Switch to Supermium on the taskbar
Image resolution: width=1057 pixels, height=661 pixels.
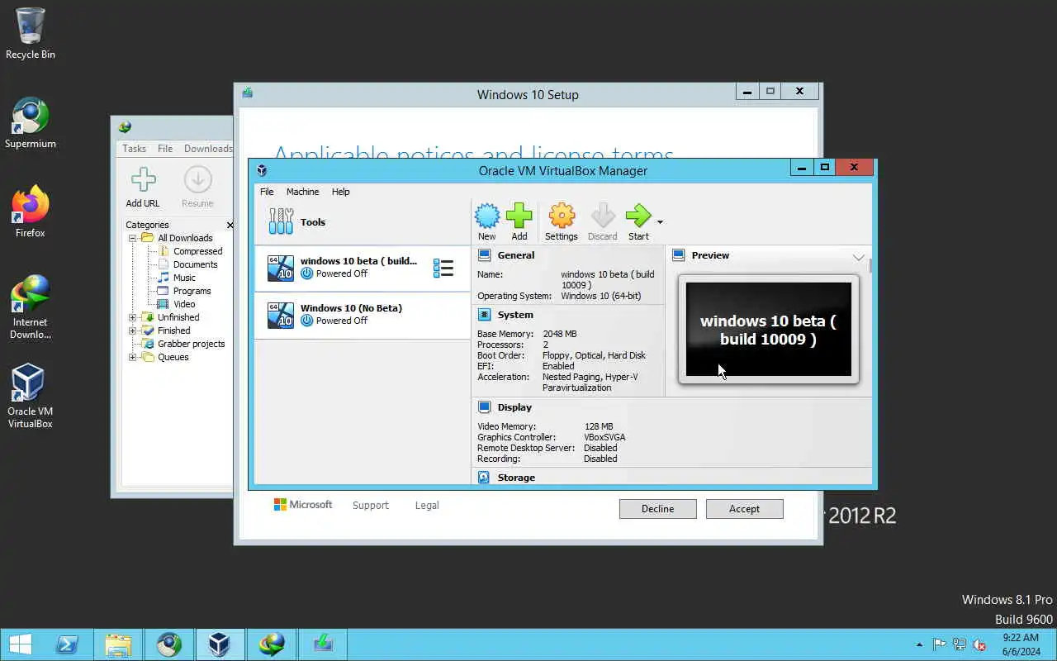(x=169, y=644)
